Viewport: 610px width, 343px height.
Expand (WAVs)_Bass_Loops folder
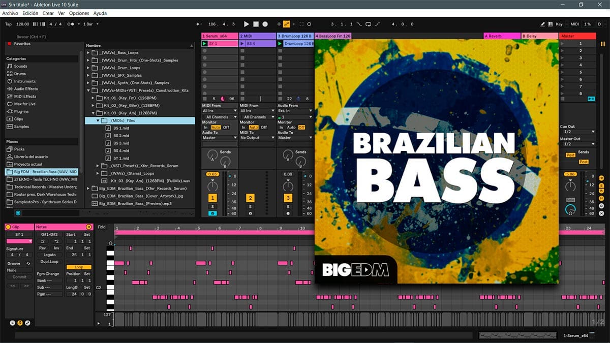[89, 53]
